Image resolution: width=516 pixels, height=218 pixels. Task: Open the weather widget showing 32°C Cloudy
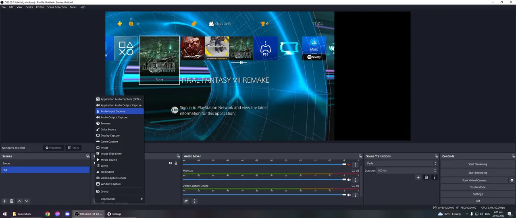click(450, 214)
